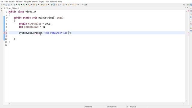Click the toolbar Search flashlight icon

point(46,5)
